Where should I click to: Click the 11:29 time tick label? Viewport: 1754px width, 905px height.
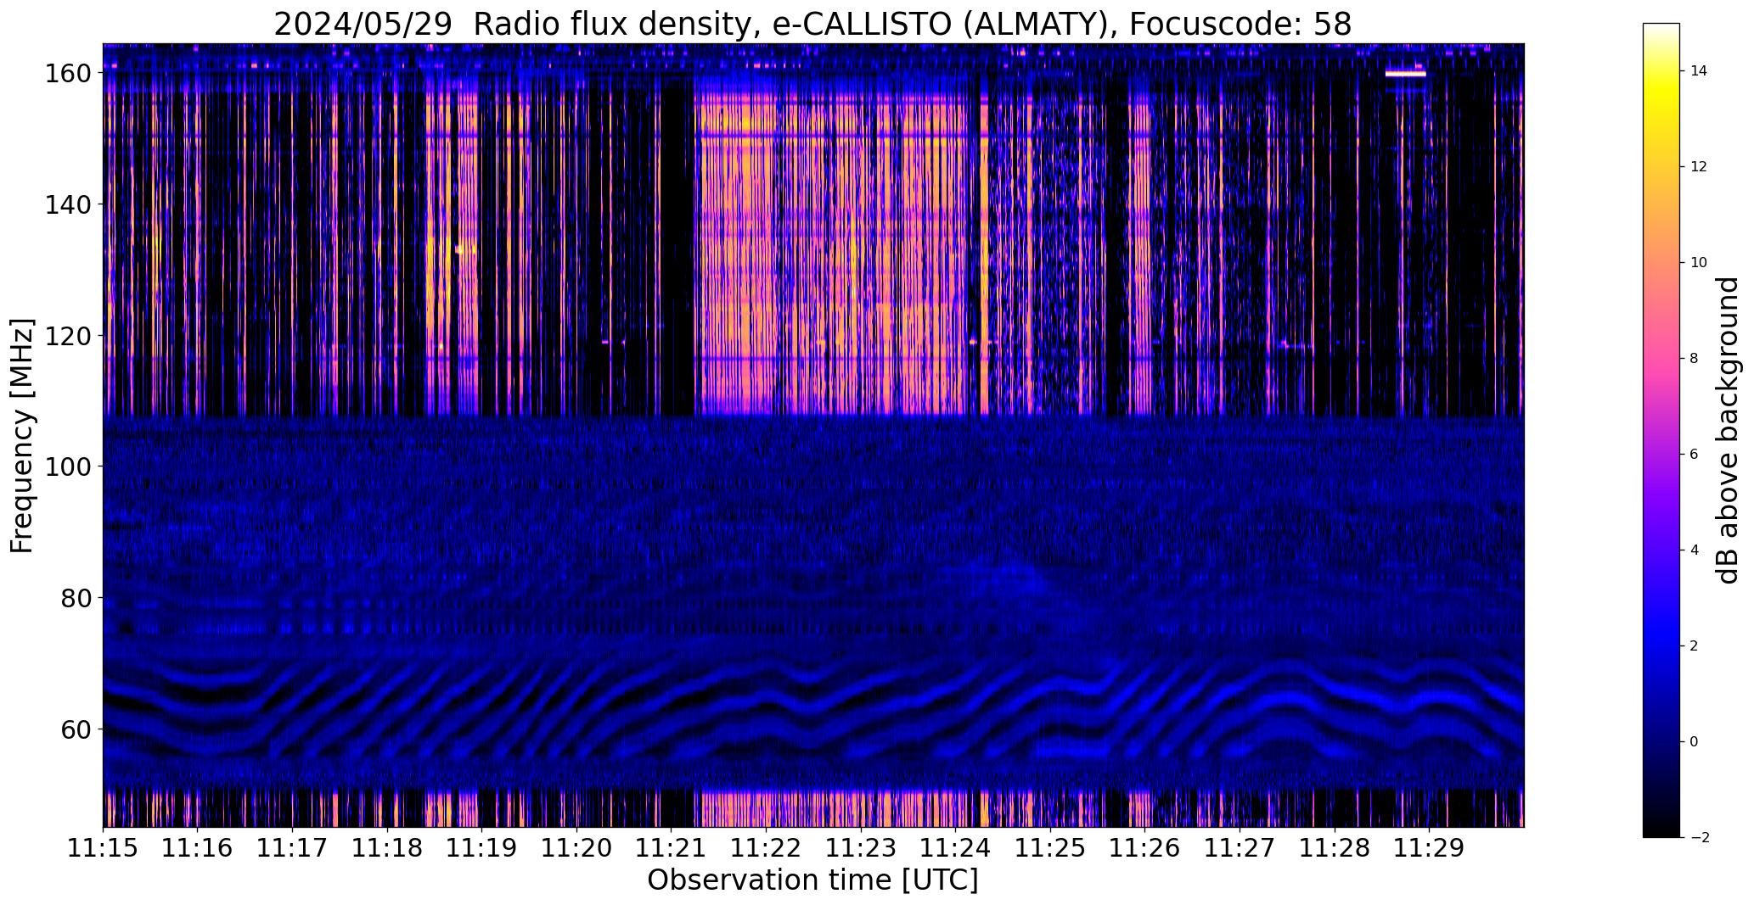click(x=1429, y=847)
